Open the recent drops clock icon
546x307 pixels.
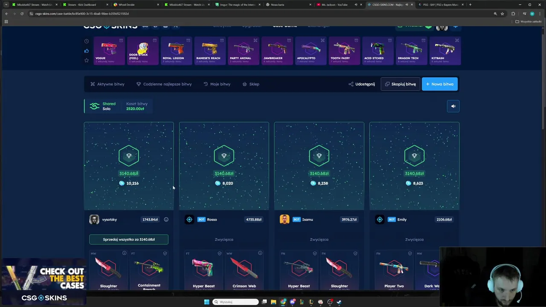pos(87,41)
